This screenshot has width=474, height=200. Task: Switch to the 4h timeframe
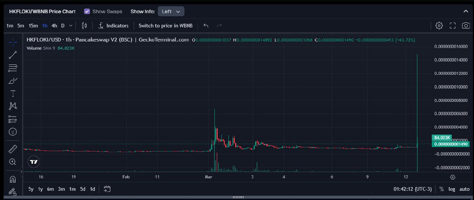point(55,26)
